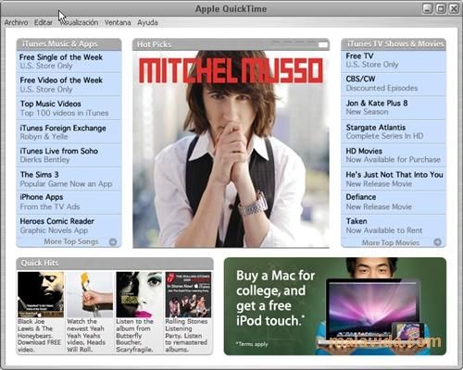The height and width of the screenshot is (370, 463).
Task: Click Rolling Stones Listening Party text
Action: [186, 336]
